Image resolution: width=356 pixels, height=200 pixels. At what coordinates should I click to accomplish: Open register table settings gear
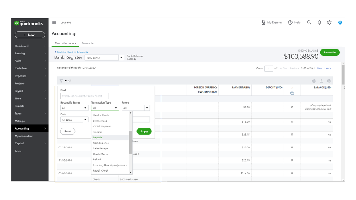(x=329, y=81)
